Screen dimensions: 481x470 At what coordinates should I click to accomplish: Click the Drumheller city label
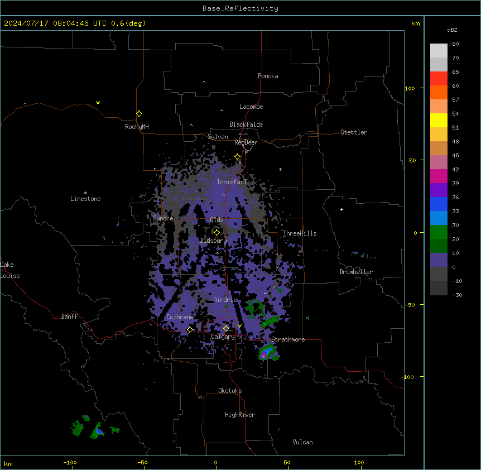(356, 272)
